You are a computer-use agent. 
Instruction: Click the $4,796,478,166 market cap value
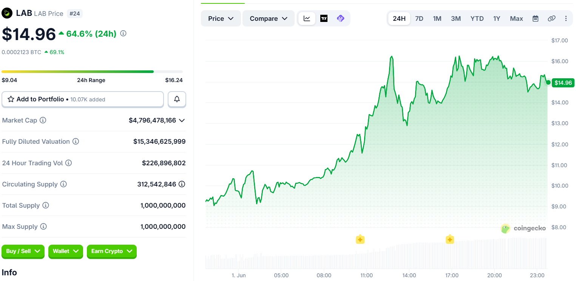click(x=152, y=120)
